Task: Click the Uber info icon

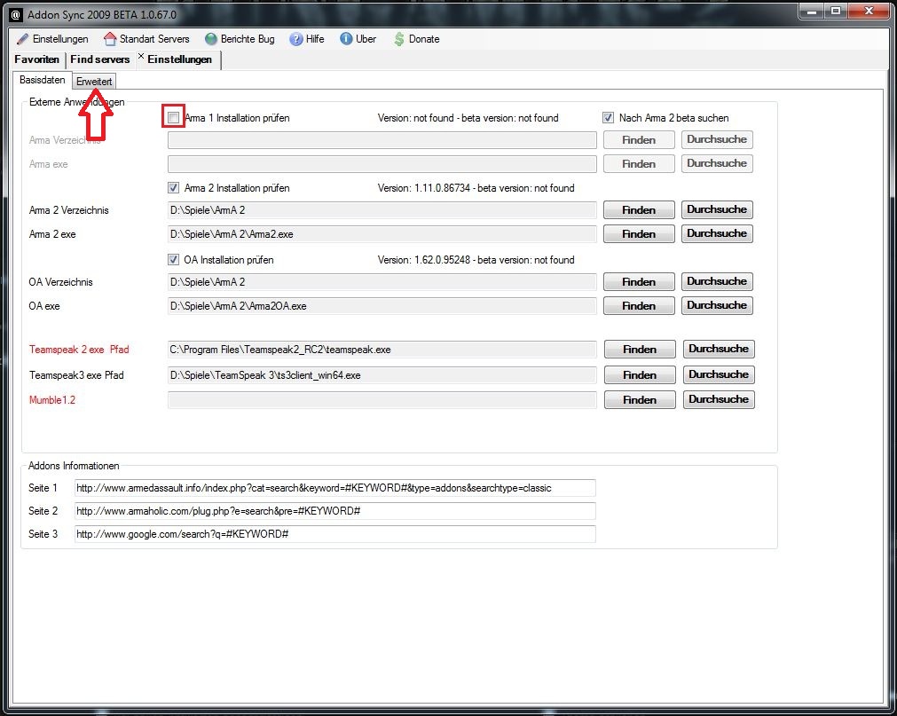Action: click(346, 39)
